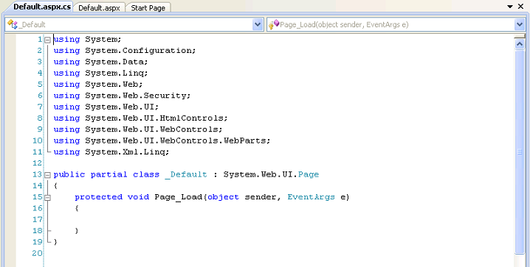The height and width of the screenshot is (267, 530).
Task: Click 'using System.Web;' on line 5
Action: 98,84
